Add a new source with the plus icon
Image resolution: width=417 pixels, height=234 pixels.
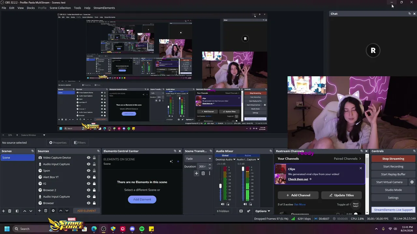coord(39,211)
